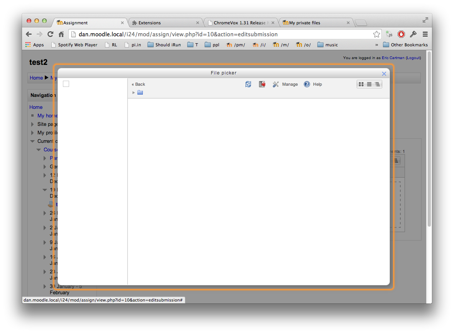Switch to list view with details
The height and width of the screenshot is (334, 454).
click(369, 84)
